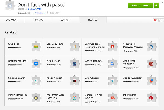Select the Adobe Acrobat icon
164x110 pixels.
74,81
